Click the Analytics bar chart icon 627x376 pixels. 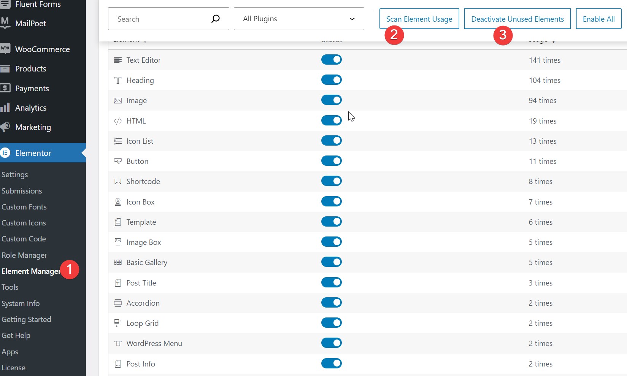pos(5,108)
